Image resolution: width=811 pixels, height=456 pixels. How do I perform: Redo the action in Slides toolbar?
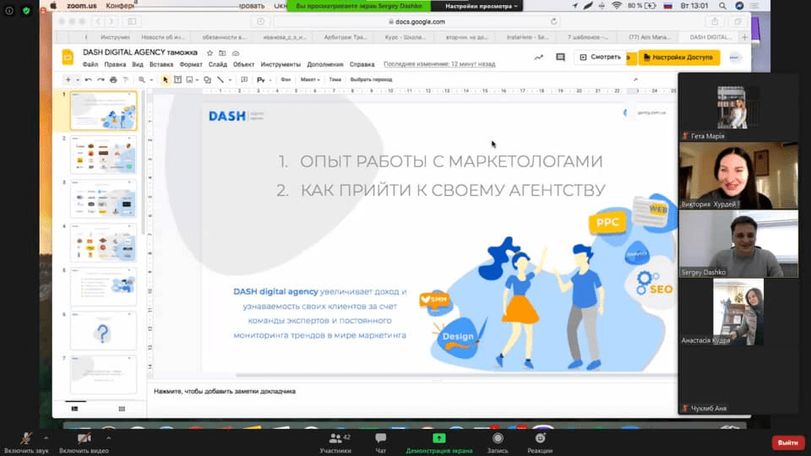[101, 79]
